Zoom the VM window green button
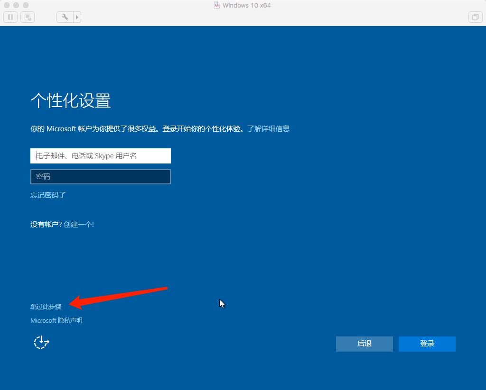Viewport: 486px width, 390px height. pyautogui.click(x=26, y=5)
